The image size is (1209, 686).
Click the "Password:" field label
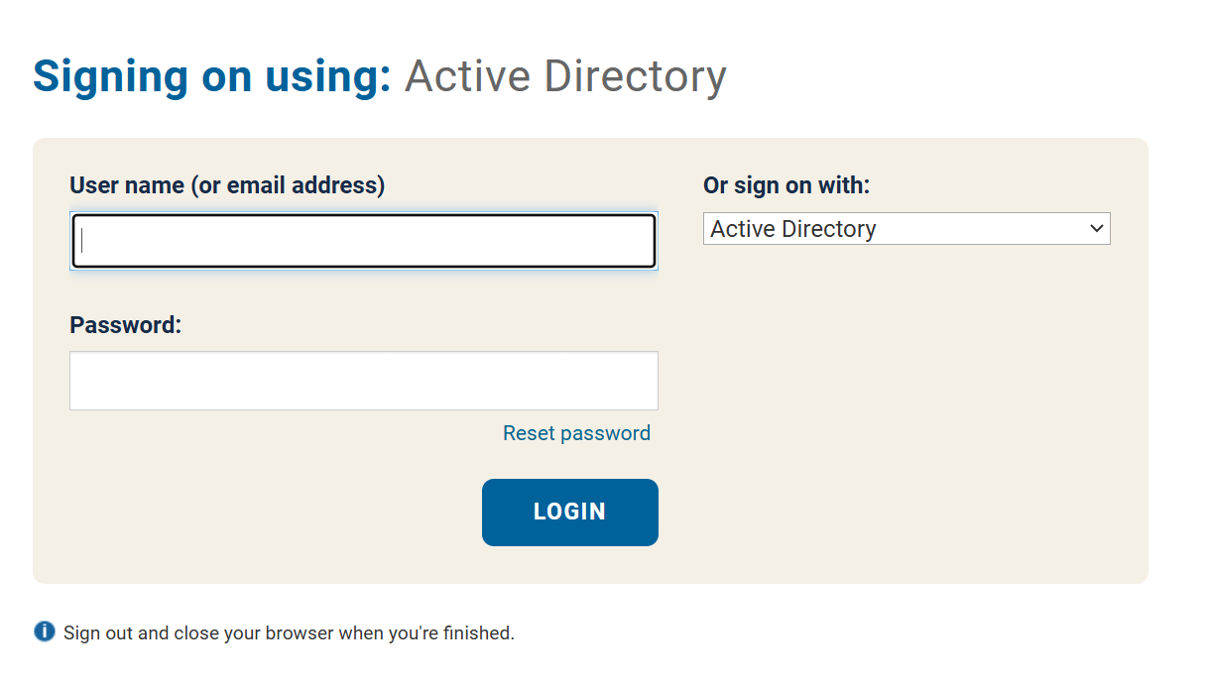(x=126, y=325)
